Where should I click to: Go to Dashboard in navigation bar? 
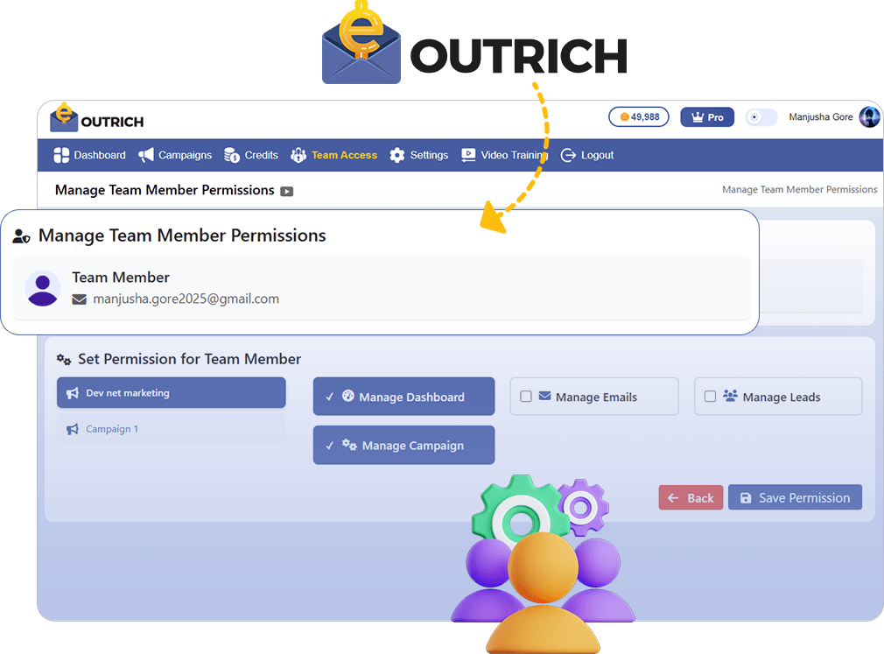coord(90,156)
